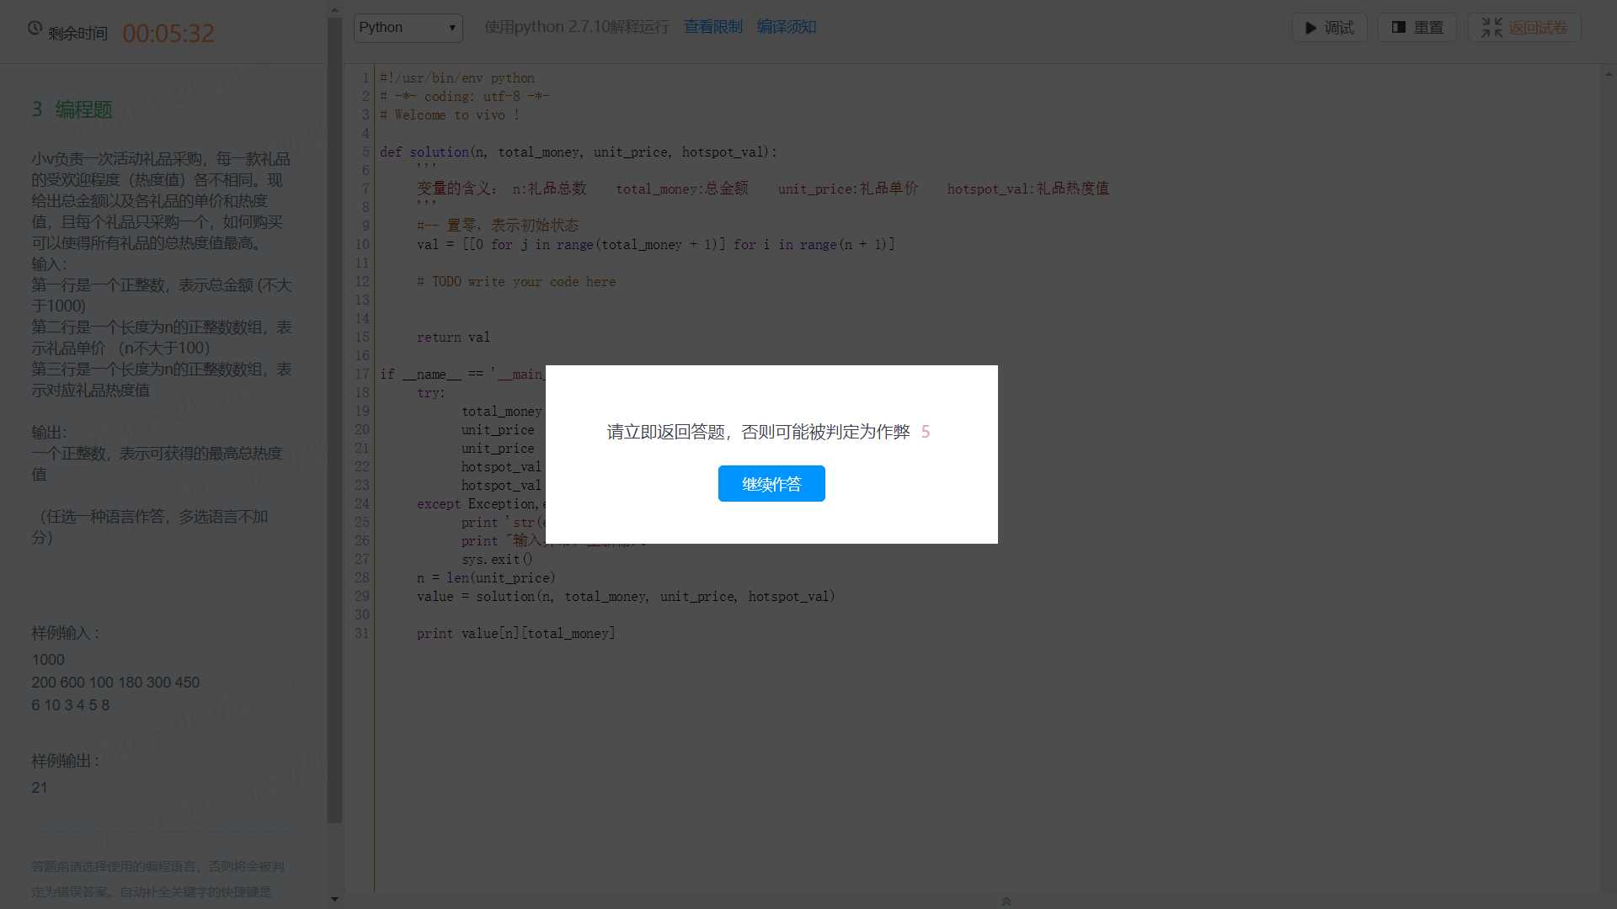The image size is (1617, 909).
Task: Open the 编译须知 link
Action: click(786, 27)
